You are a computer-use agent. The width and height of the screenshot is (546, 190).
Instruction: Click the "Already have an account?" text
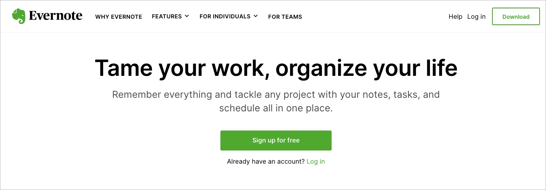tap(266, 162)
